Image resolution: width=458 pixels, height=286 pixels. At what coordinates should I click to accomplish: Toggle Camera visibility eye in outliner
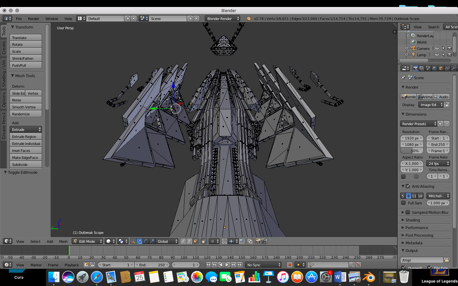coord(437,48)
